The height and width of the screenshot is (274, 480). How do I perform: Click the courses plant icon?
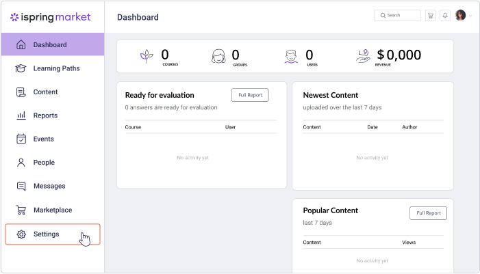pyautogui.click(x=147, y=56)
